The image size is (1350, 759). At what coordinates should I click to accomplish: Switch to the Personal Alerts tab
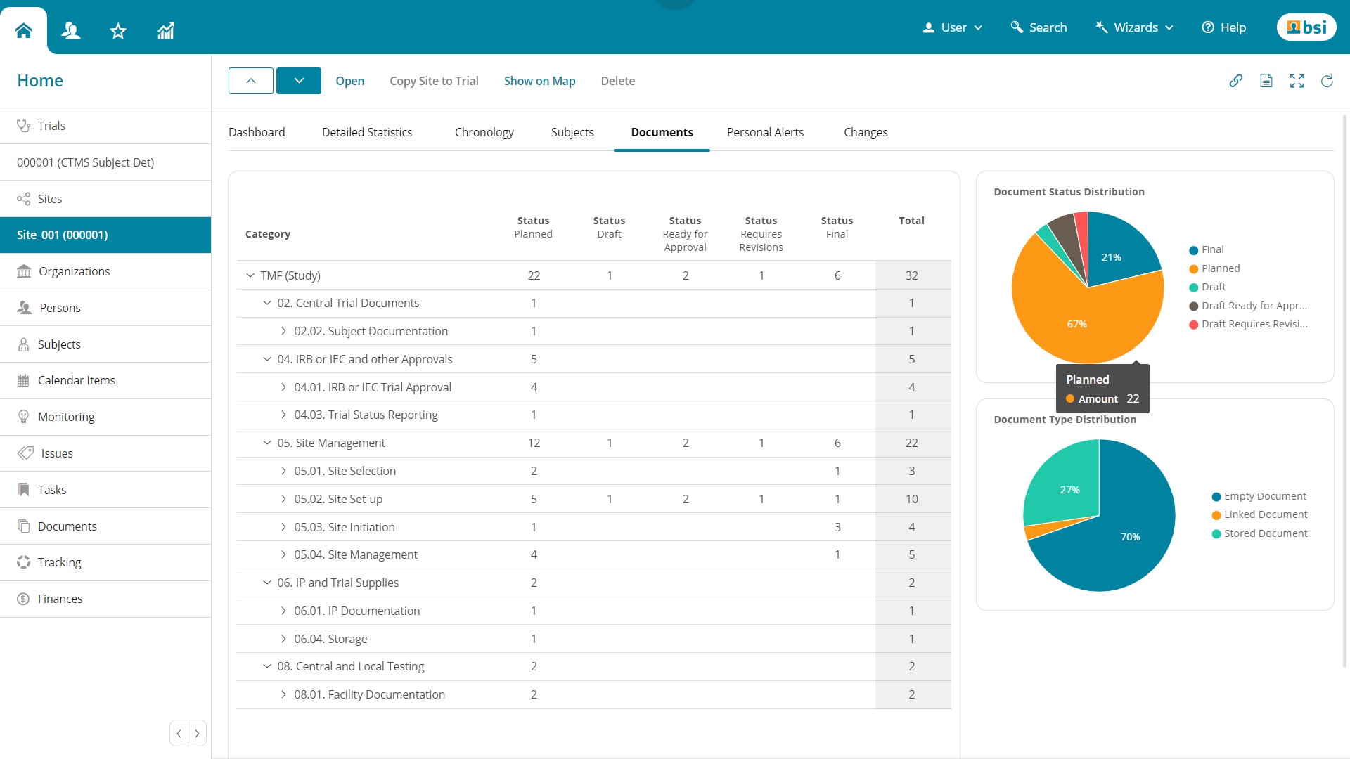pyautogui.click(x=765, y=132)
